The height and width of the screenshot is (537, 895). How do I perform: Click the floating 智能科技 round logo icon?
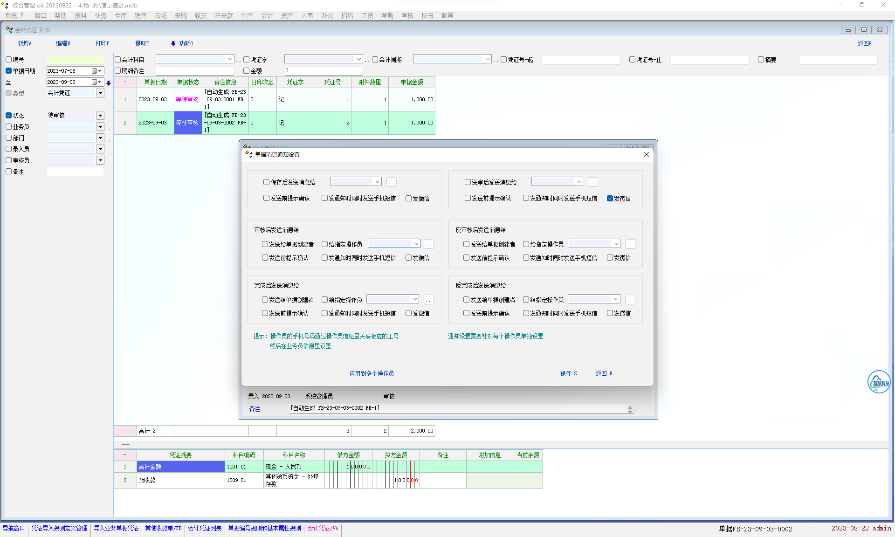879,382
